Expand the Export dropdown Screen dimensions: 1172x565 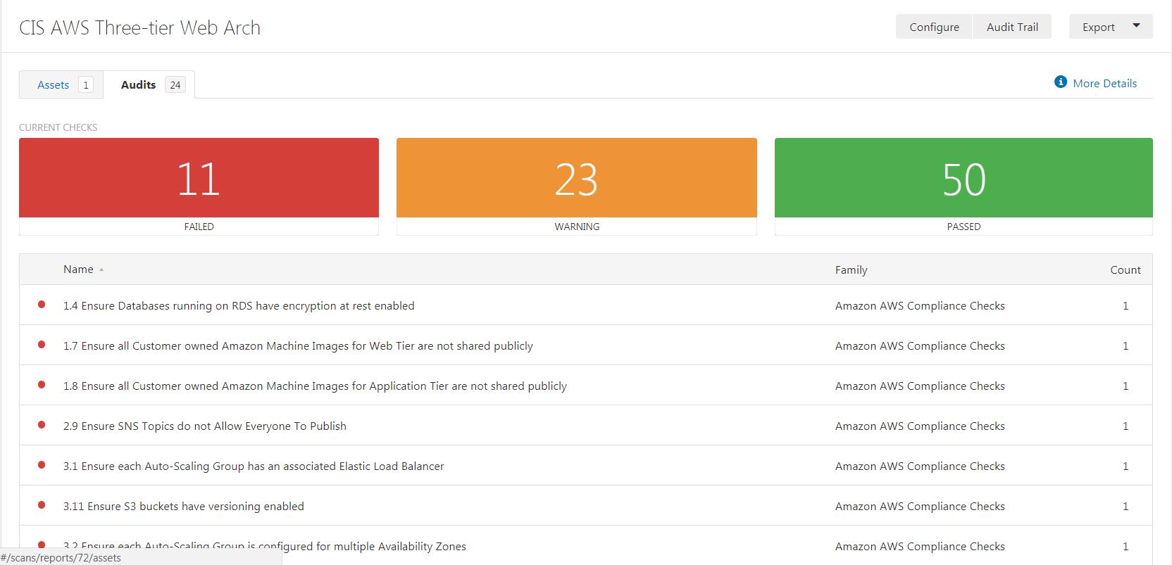click(x=1111, y=27)
